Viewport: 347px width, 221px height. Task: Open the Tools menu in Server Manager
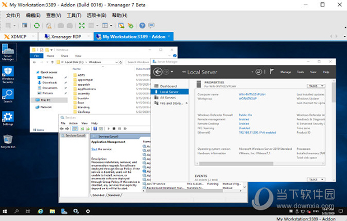click(300, 72)
